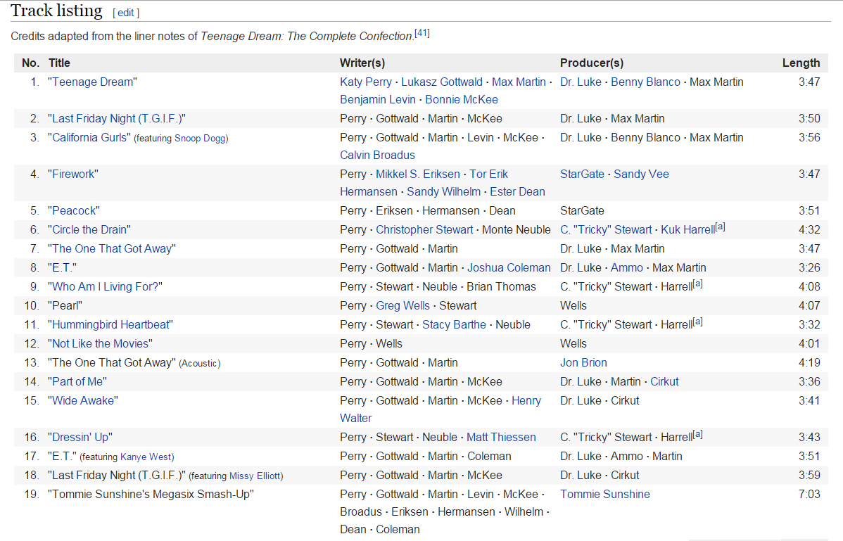Open the "Wide Awake" song link
The image size is (843, 541).
83,400
